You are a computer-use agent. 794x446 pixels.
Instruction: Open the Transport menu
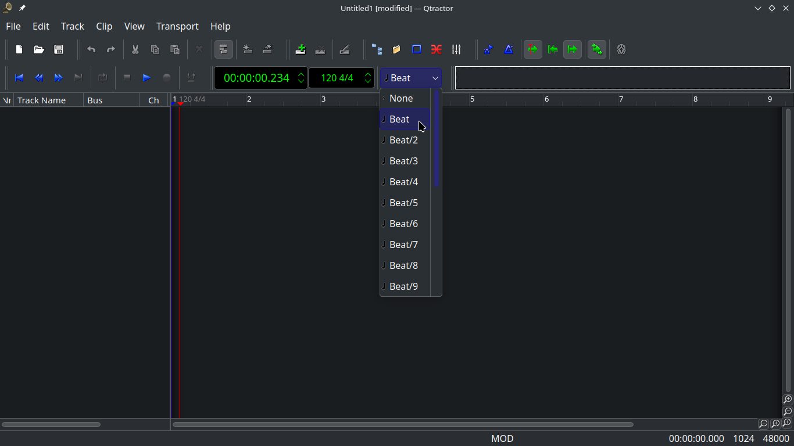pyautogui.click(x=177, y=26)
